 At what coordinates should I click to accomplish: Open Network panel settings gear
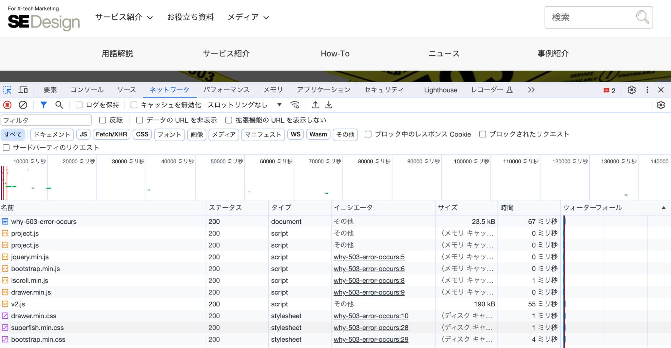point(661,105)
